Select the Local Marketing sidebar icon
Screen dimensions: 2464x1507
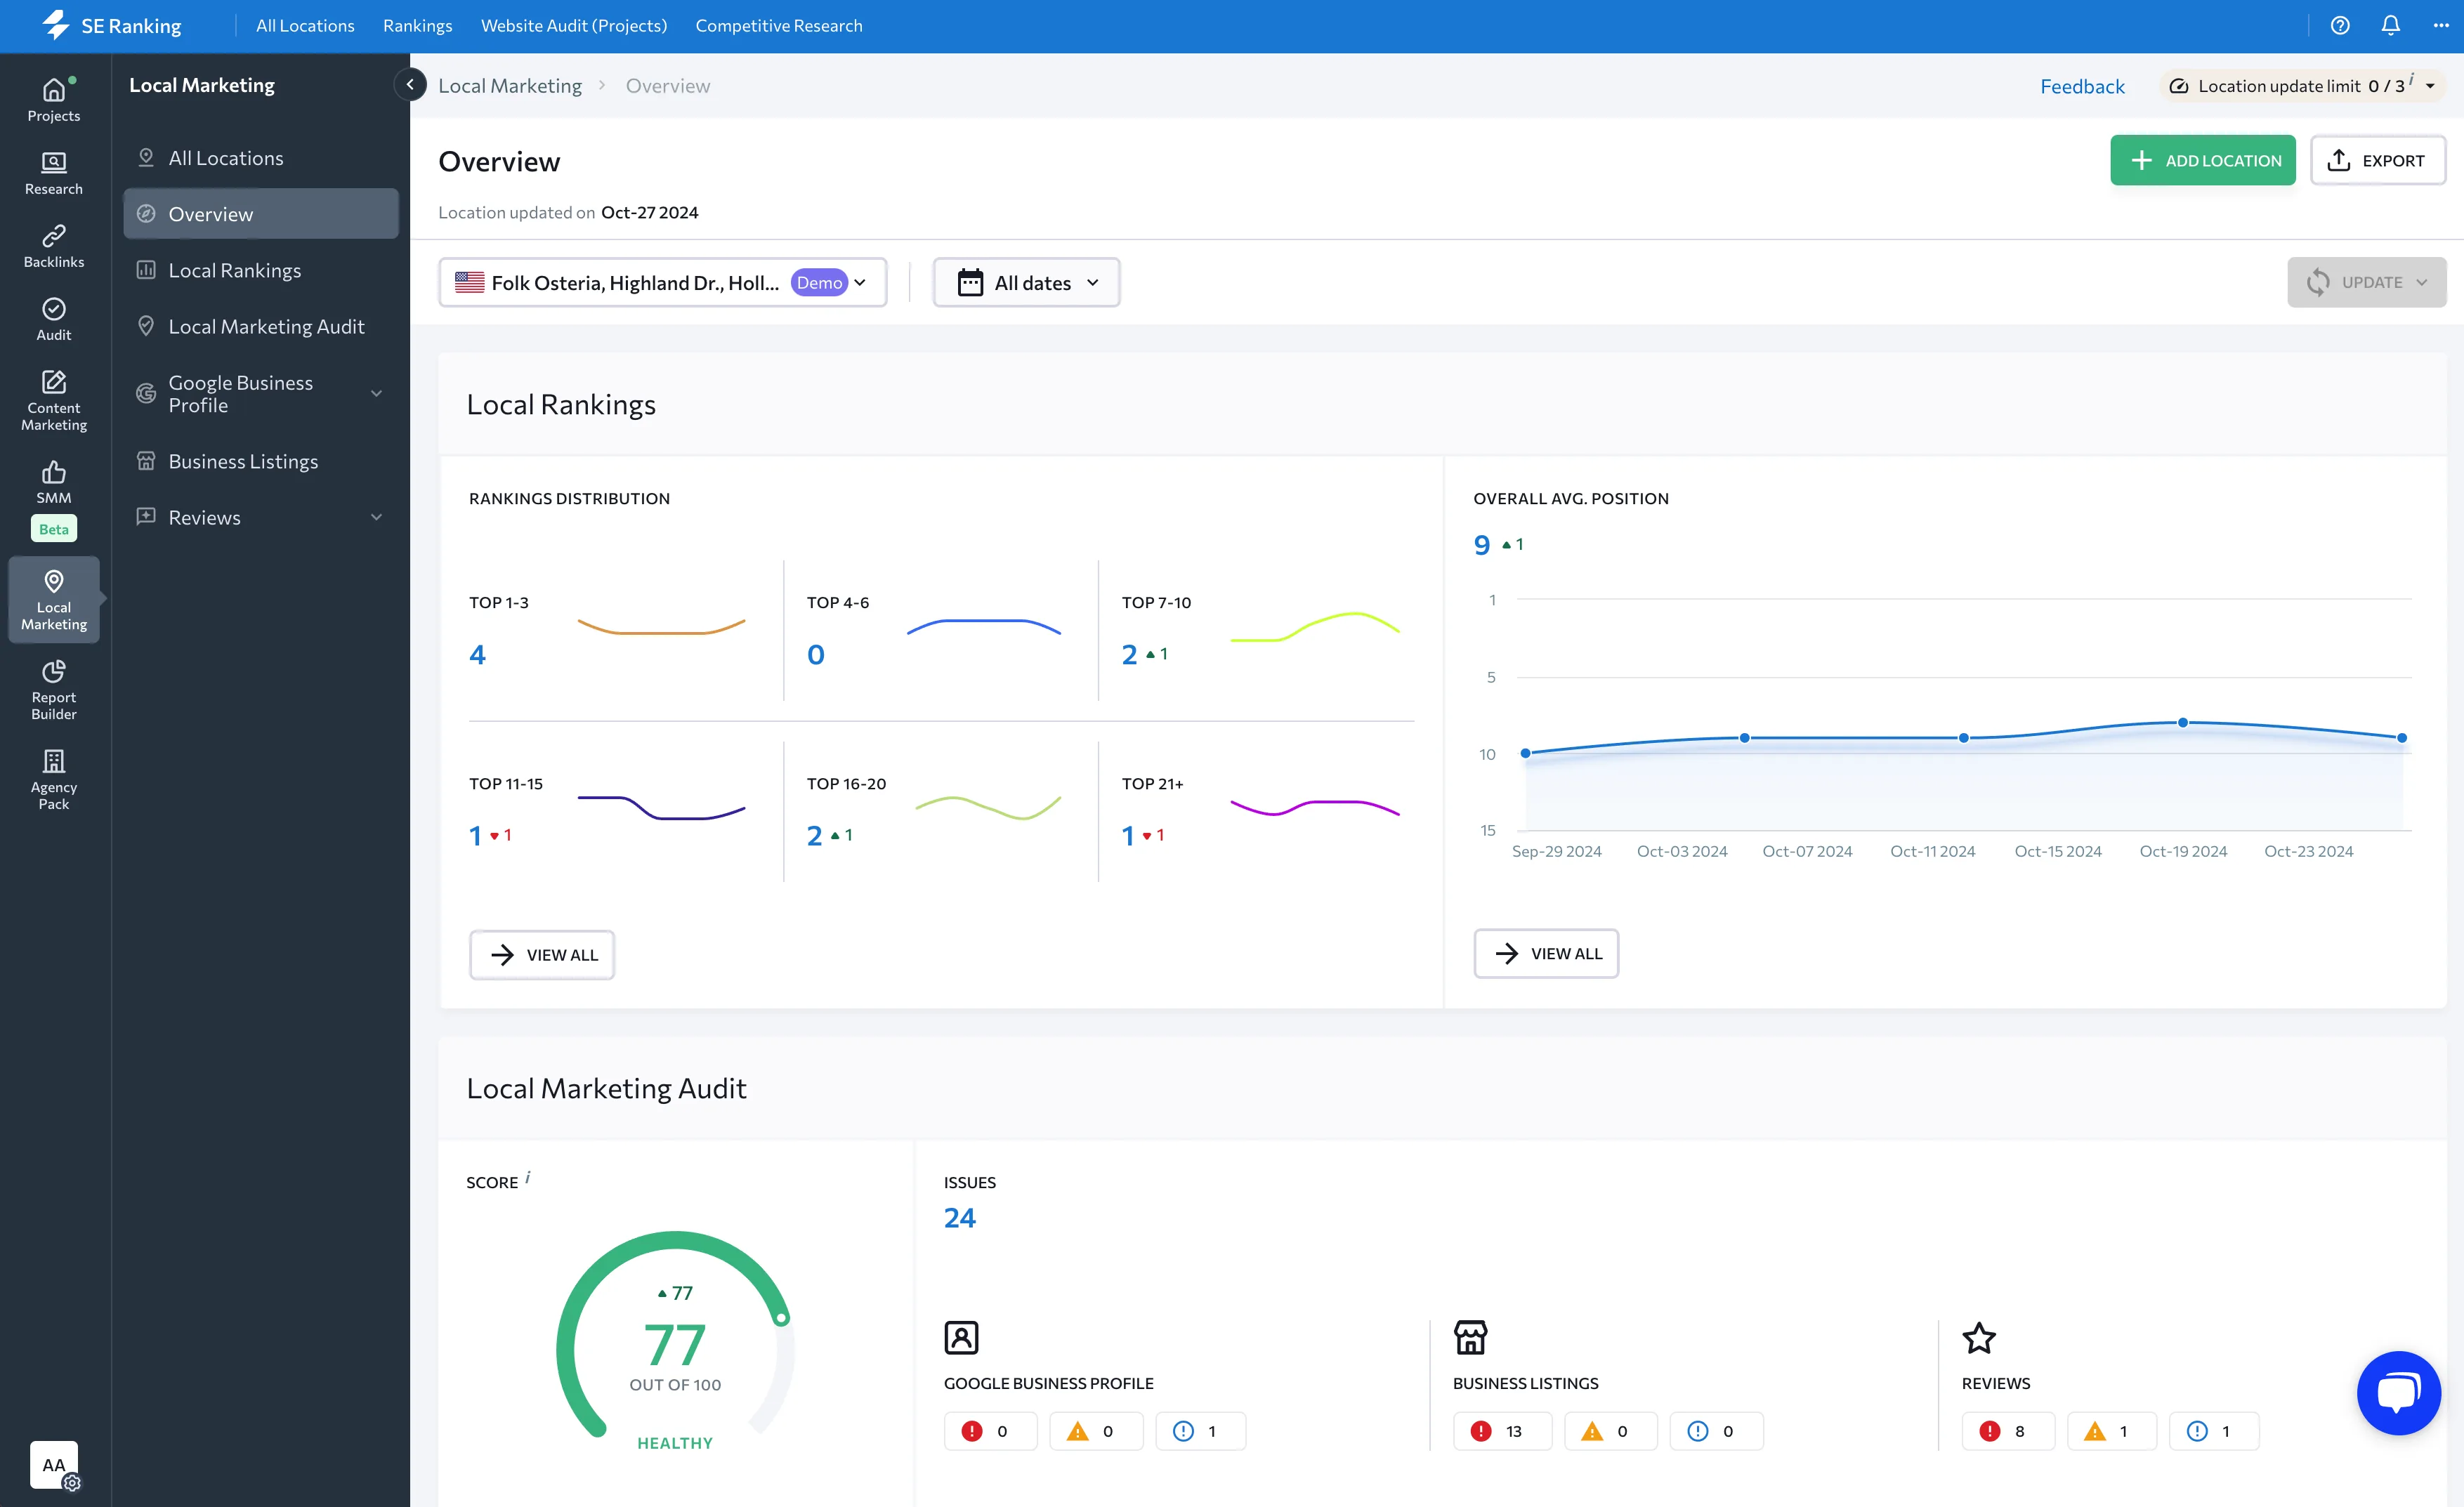pyautogui.click(x=54, y=600)
